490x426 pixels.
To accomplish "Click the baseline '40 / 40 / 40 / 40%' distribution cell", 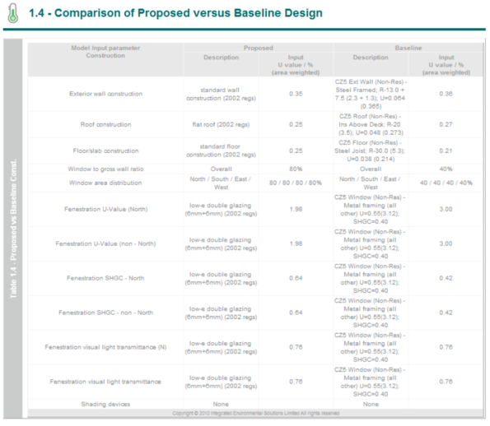I will [446, 183].
